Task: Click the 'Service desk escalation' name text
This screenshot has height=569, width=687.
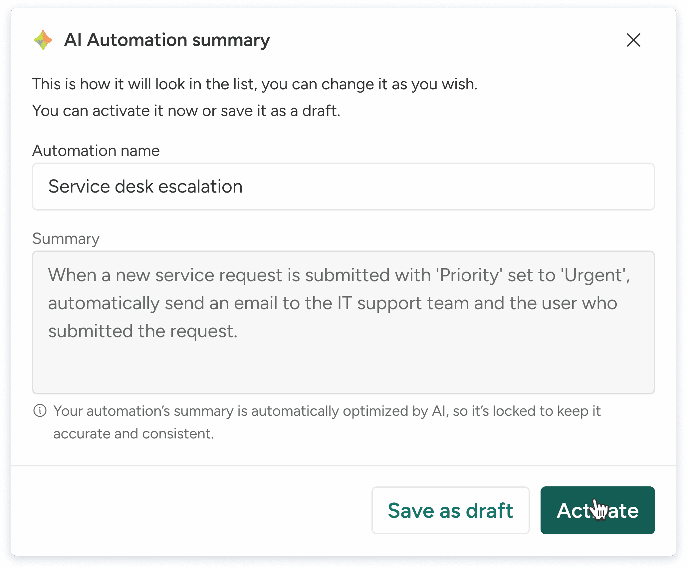Action: 145,187
